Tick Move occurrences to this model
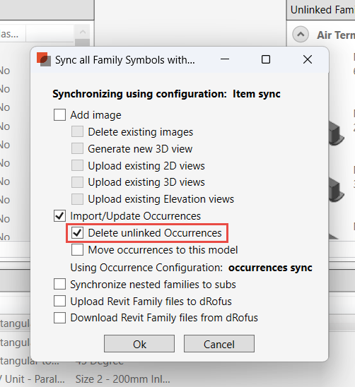Viewport: 355px width, 387px height. pyautogui.click(x=77, y=250)
